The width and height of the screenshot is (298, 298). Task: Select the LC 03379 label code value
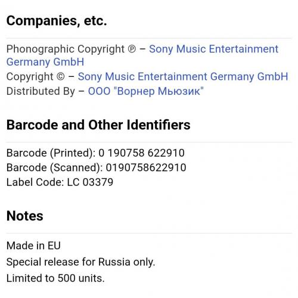pyautogui.click(x=90, y=182)
